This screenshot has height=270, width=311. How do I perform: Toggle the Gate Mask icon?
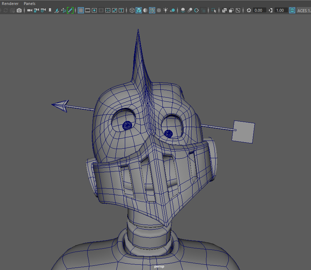pos(101,10)
